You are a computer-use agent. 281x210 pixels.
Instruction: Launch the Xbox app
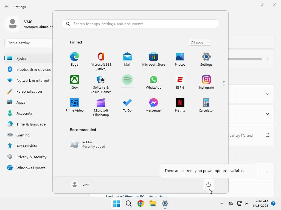(x=75, y=82)
